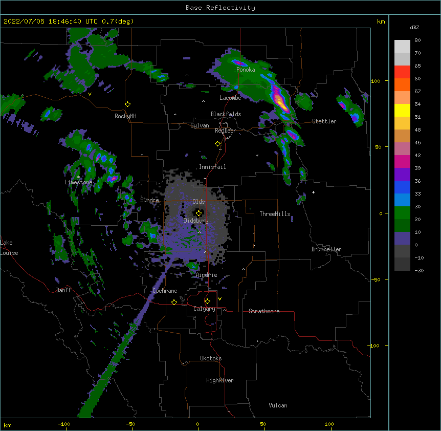Click the Calgary city label
Viewport: 441px width, 431px height.
coord(205,309)
